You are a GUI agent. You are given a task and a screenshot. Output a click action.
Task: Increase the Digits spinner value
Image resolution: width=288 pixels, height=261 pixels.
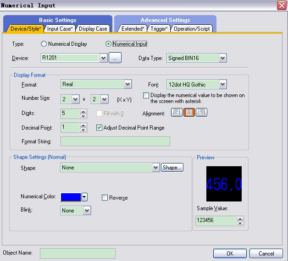[x=83, y=111]
